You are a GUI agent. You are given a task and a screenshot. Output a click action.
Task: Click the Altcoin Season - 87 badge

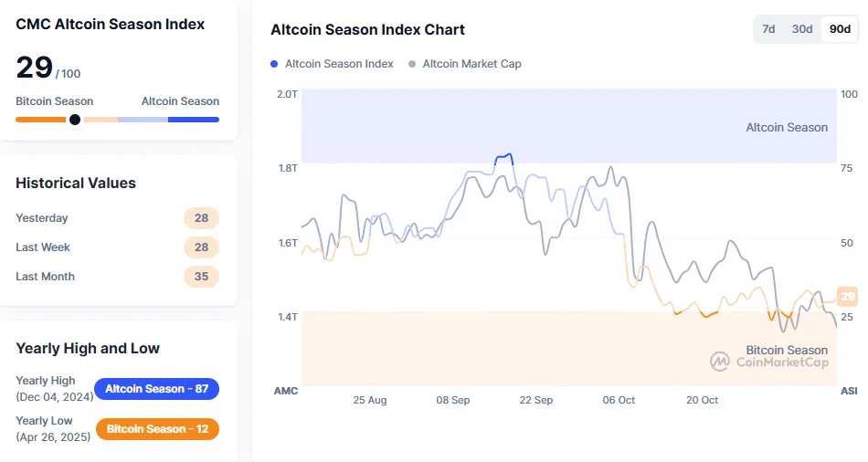tap(156, 389)
